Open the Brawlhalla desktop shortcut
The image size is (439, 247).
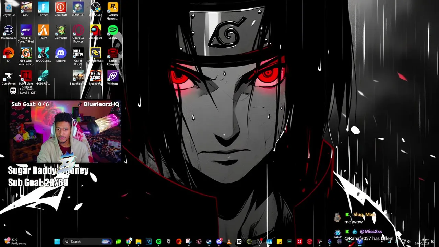tap(61, 33)
